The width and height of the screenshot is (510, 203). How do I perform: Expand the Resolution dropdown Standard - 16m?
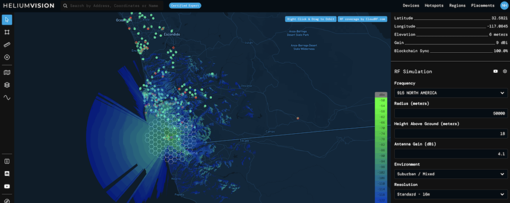click(x=450, y=195)
